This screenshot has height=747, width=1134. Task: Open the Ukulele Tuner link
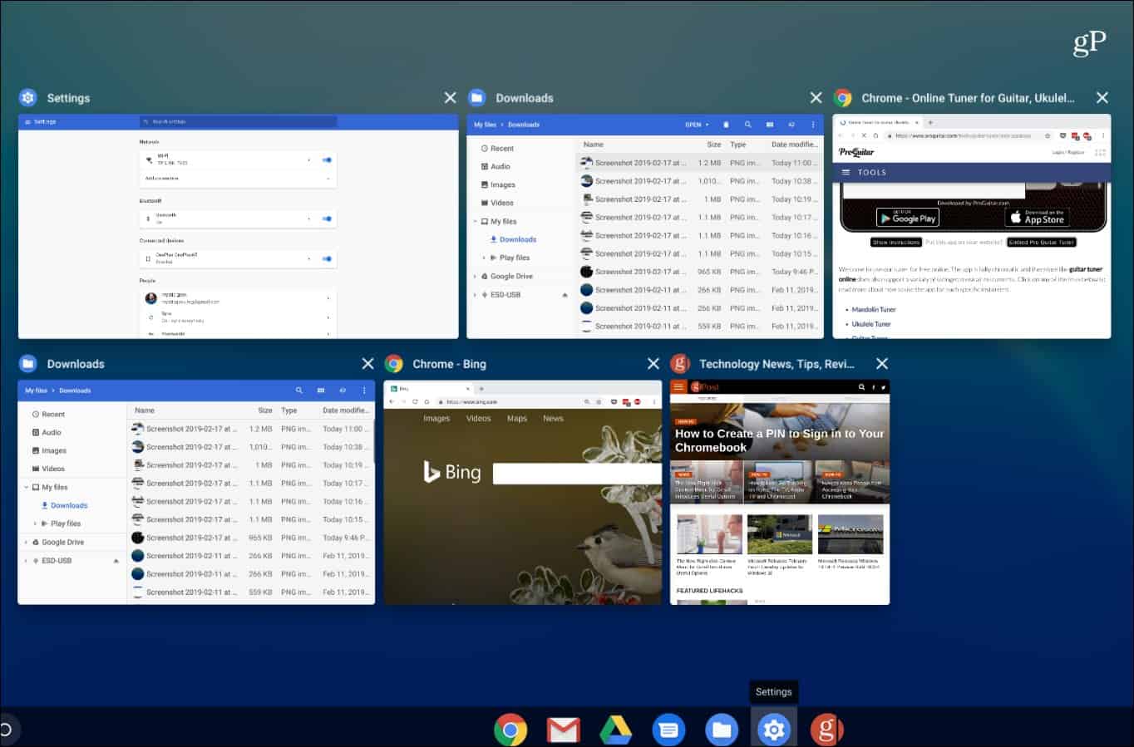click(871, 324)
